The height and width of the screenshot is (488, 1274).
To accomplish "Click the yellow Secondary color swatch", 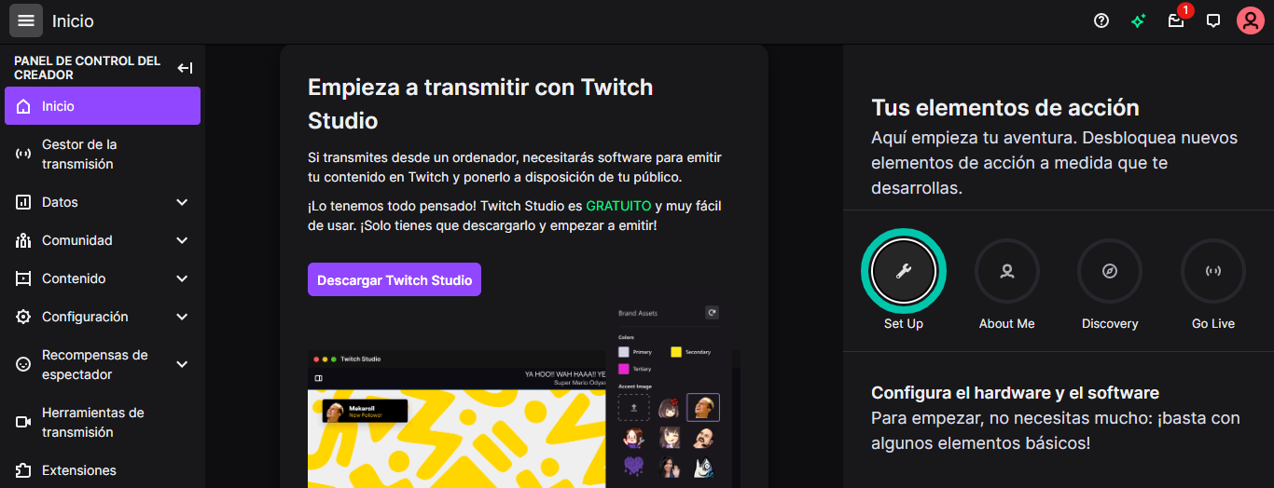I will click(676, 352).
